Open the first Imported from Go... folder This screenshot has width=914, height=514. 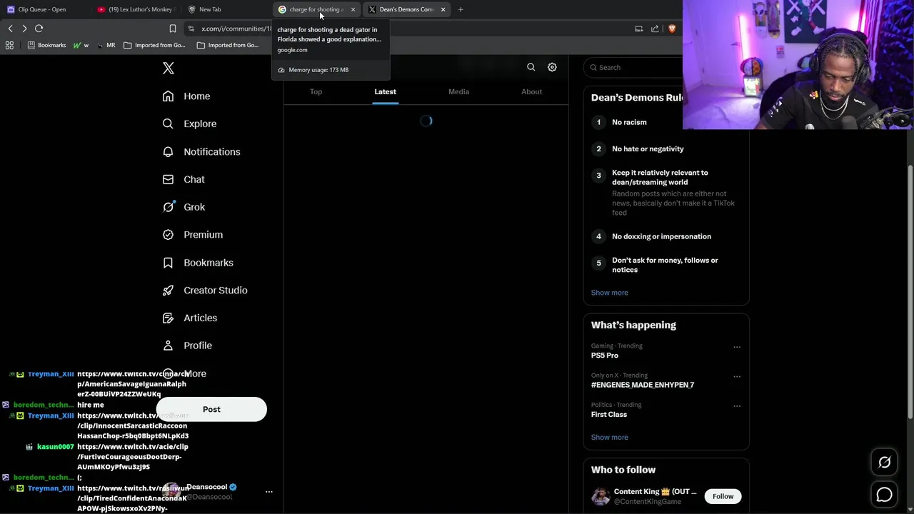click(x=154, y=45)
